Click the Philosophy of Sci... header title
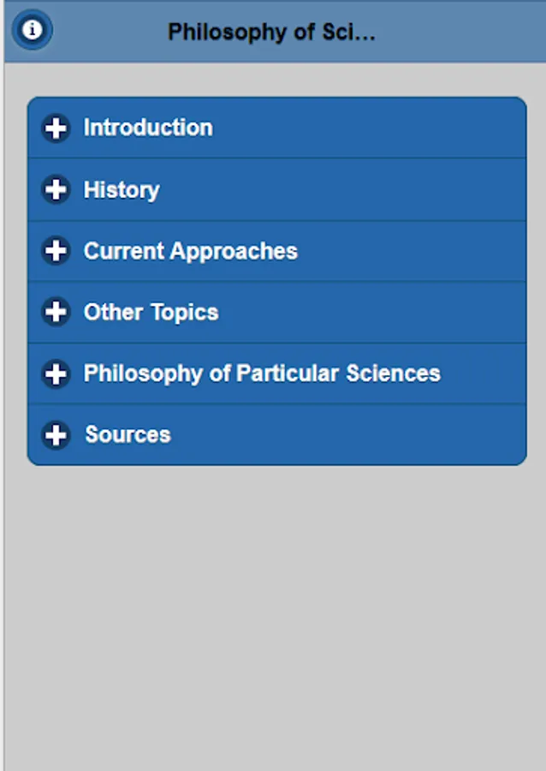 coord(271,33)
